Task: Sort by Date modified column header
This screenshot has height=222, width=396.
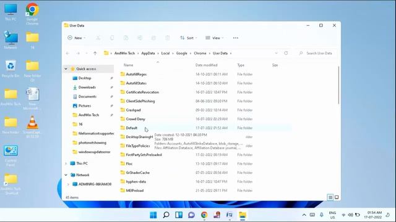Action: coord(206,65)
